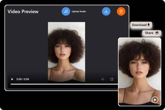The width and height of the screenshot is (165, 110).
Task: Seek to the middle of the video progress bar
Action: click(64, 84)
